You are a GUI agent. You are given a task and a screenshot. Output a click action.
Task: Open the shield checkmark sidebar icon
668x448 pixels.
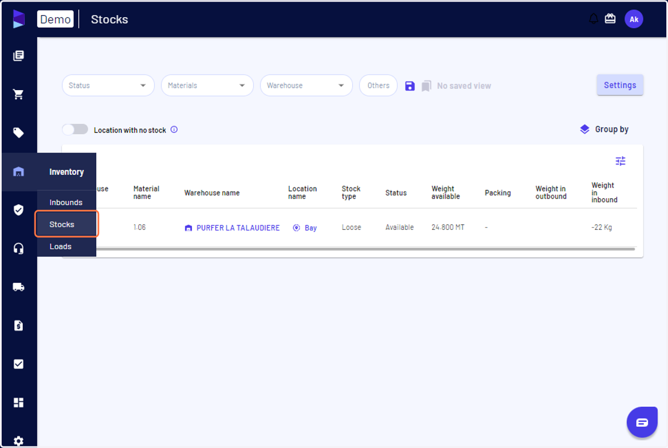coord(18,210)
